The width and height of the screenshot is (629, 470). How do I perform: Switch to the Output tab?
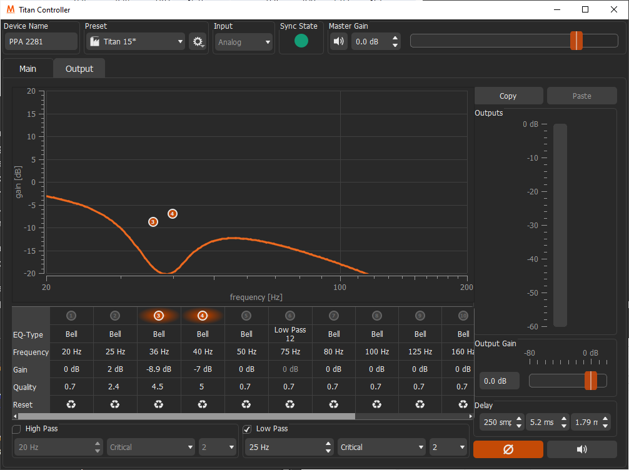(79, 69)
